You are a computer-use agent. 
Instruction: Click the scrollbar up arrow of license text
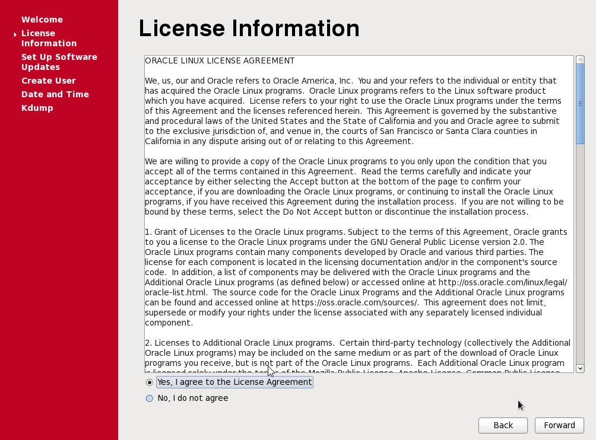click(x=580, y=60)
